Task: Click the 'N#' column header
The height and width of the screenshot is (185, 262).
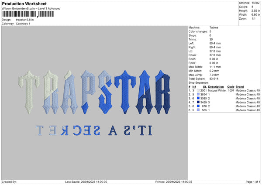Action: 194,87
